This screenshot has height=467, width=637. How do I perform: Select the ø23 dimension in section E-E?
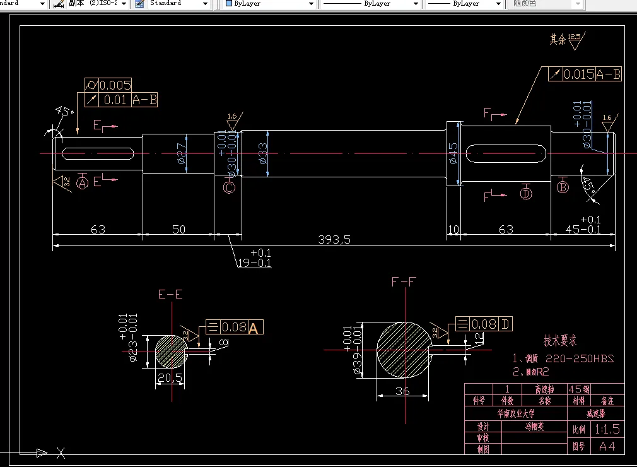[x=128, y=338]
